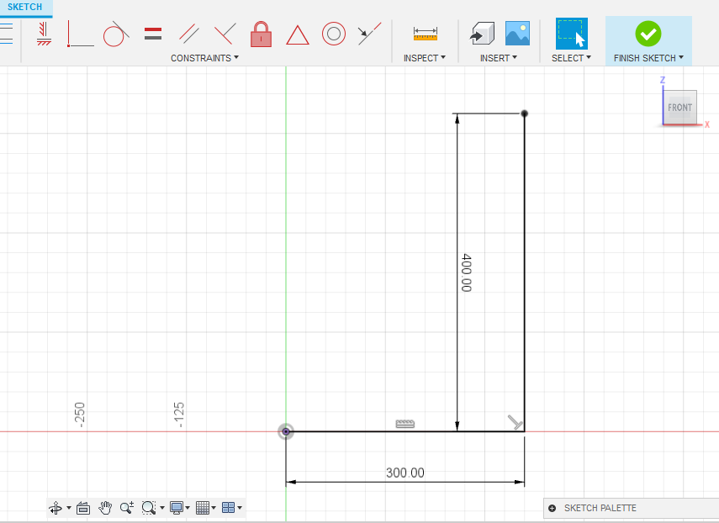The height and width of the screenshot is (523, 719).
Task: Click the top endpoint of vertical line
Action: click(x=524, y=114)
